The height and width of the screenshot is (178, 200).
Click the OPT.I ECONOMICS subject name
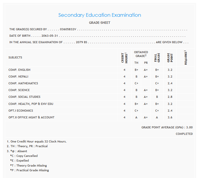21,111
